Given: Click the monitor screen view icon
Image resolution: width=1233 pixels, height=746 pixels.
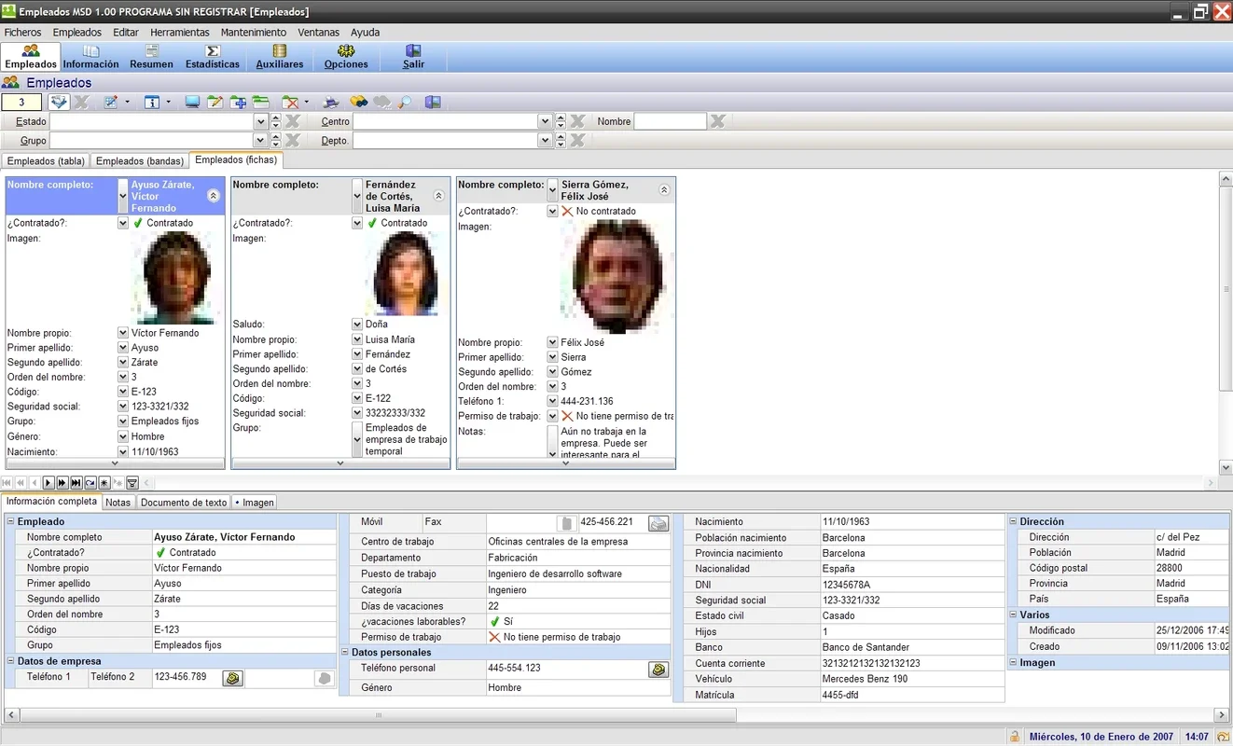Looking at the screenshot, I should [x=192, y=103].
